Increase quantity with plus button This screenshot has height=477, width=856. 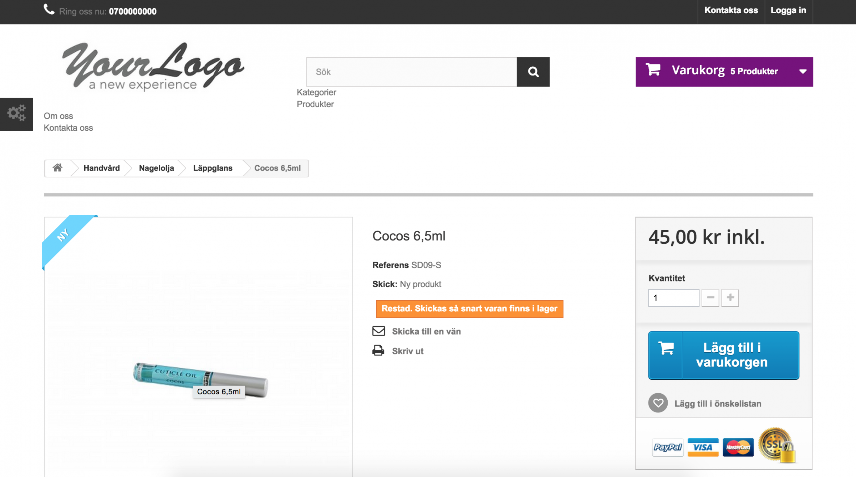click(x=730, y=298)
